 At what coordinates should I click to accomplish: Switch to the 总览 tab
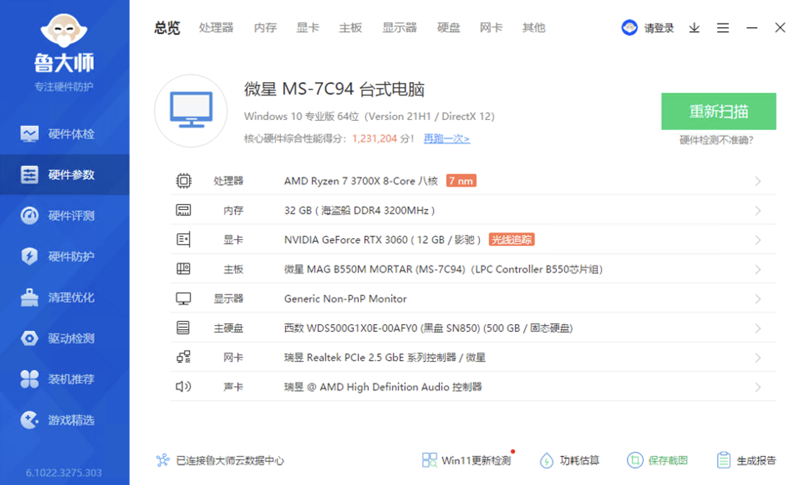click(167, 28)
